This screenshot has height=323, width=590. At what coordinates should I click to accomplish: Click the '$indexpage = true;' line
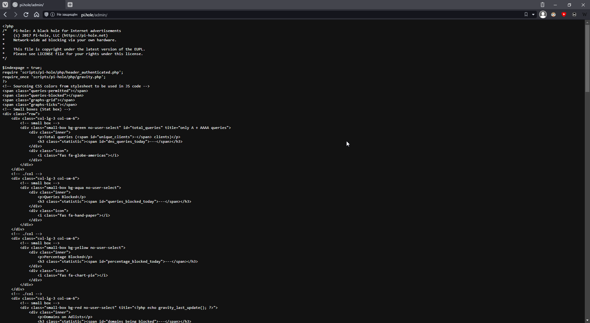pyautogui.click(x=22, y=68)
